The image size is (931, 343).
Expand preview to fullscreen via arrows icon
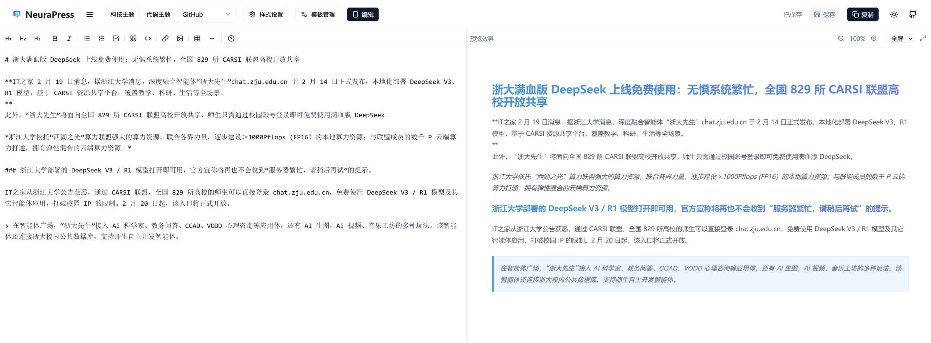tap(923, 38)
